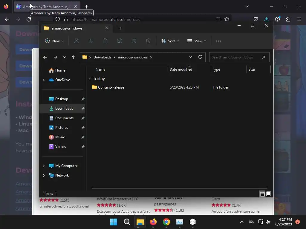
Task: Show hidden system tray icons
Action: point(241,222)
